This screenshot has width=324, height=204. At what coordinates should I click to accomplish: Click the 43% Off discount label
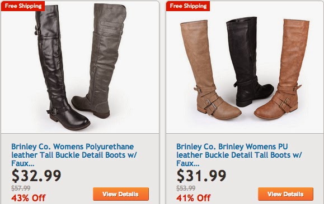29,198
